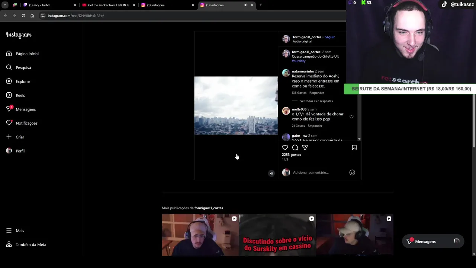Open Perfil from the sidebar
This screenshot has height=268, width=476.
click(15, 151)
